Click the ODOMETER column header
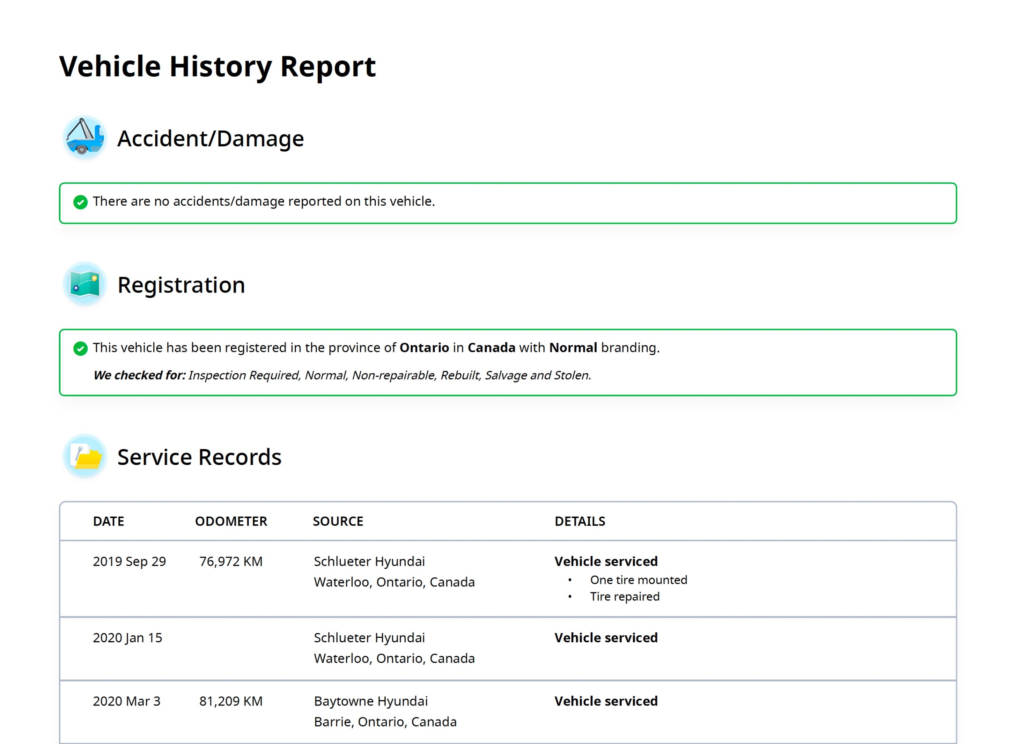The height and width of the screenshot is (744, 1017). 231,521
